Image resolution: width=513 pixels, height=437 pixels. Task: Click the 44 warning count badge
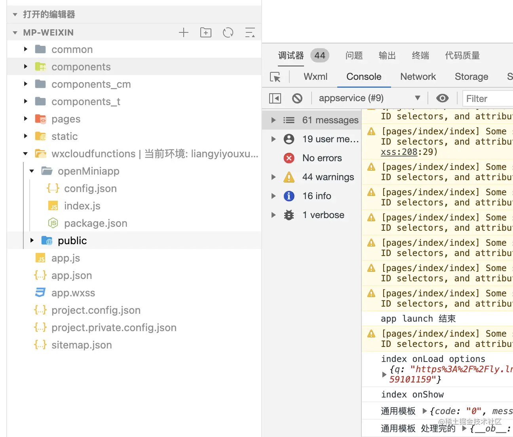pyautogui.click(x=320, y=55)
